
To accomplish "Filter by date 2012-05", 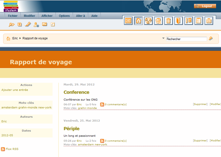I will [7, 135].
